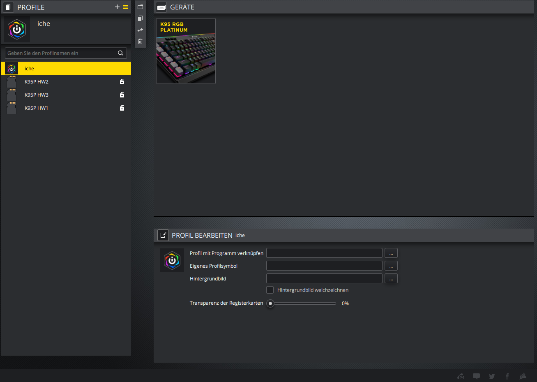
Task: Click the Transparenz slider track
Action: pyautogui.click(x=305, y=303)
